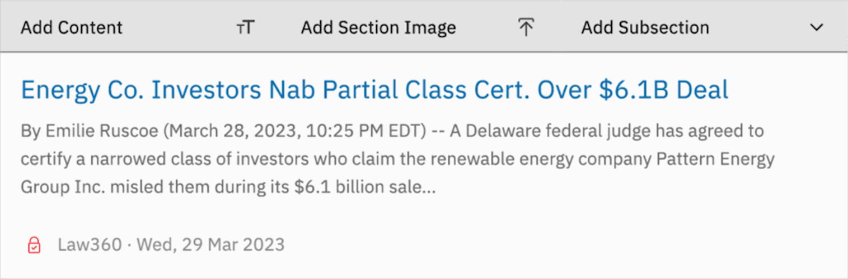Click the date Wed, 29 Mar 2023

pyautogui.click(x=210, y=244)
